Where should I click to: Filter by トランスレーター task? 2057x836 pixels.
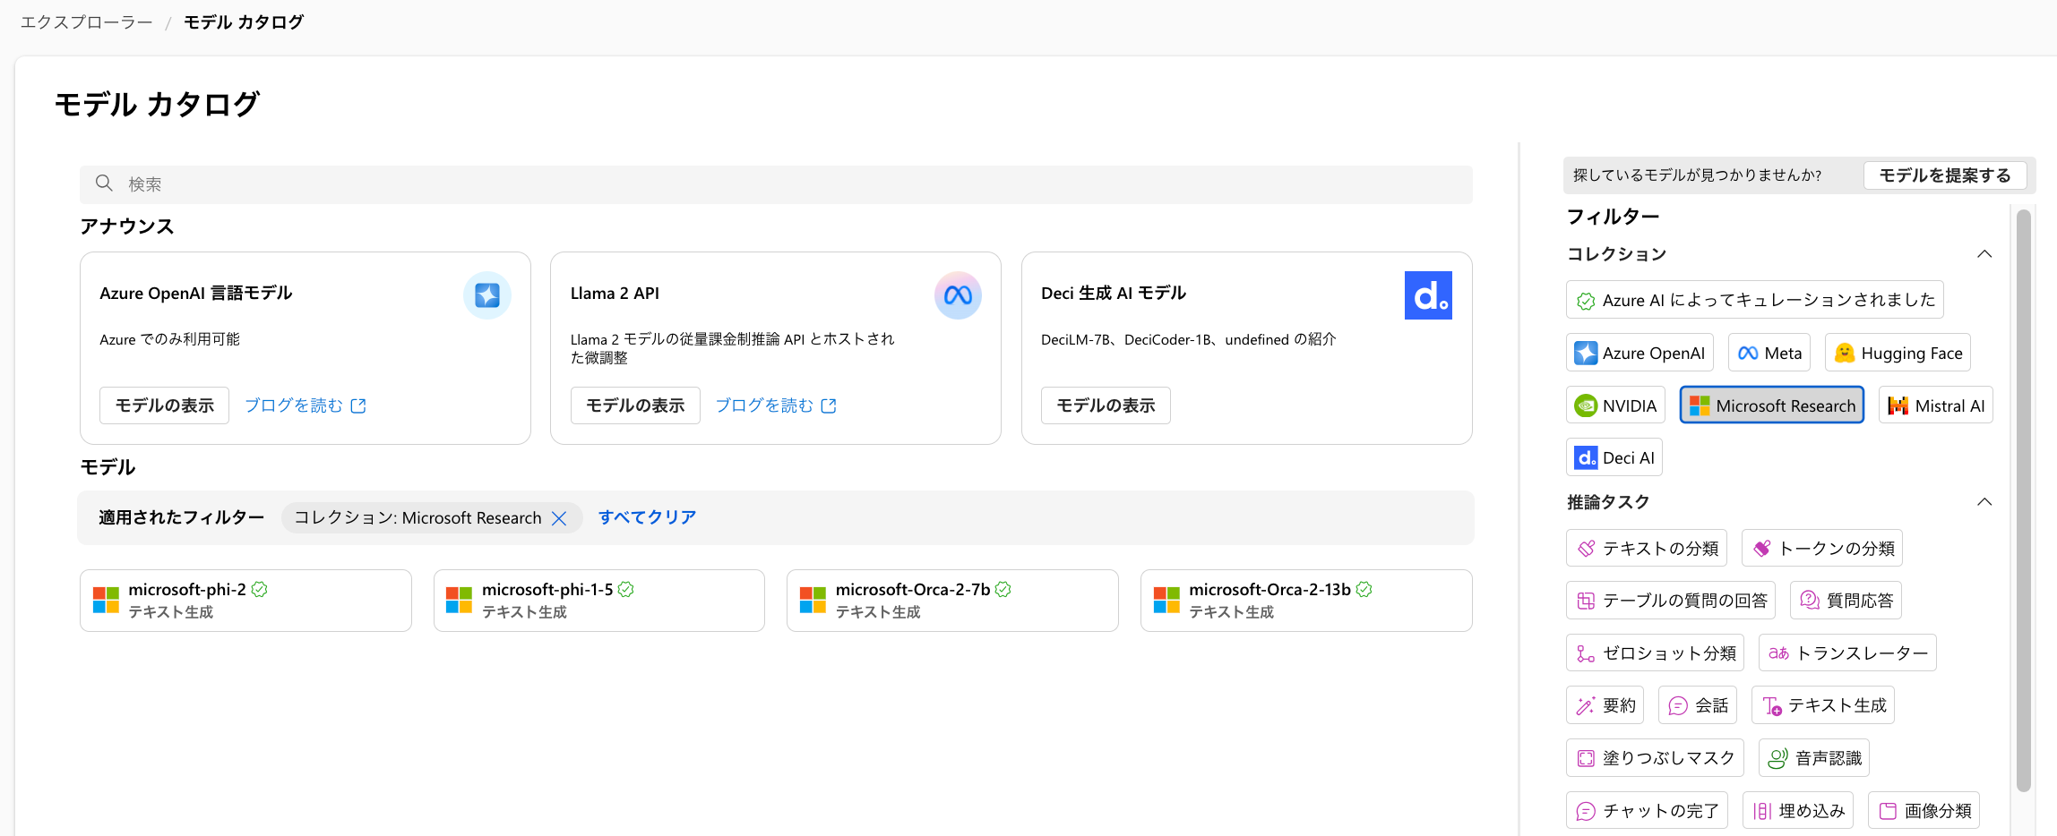tap(1847, 653)
